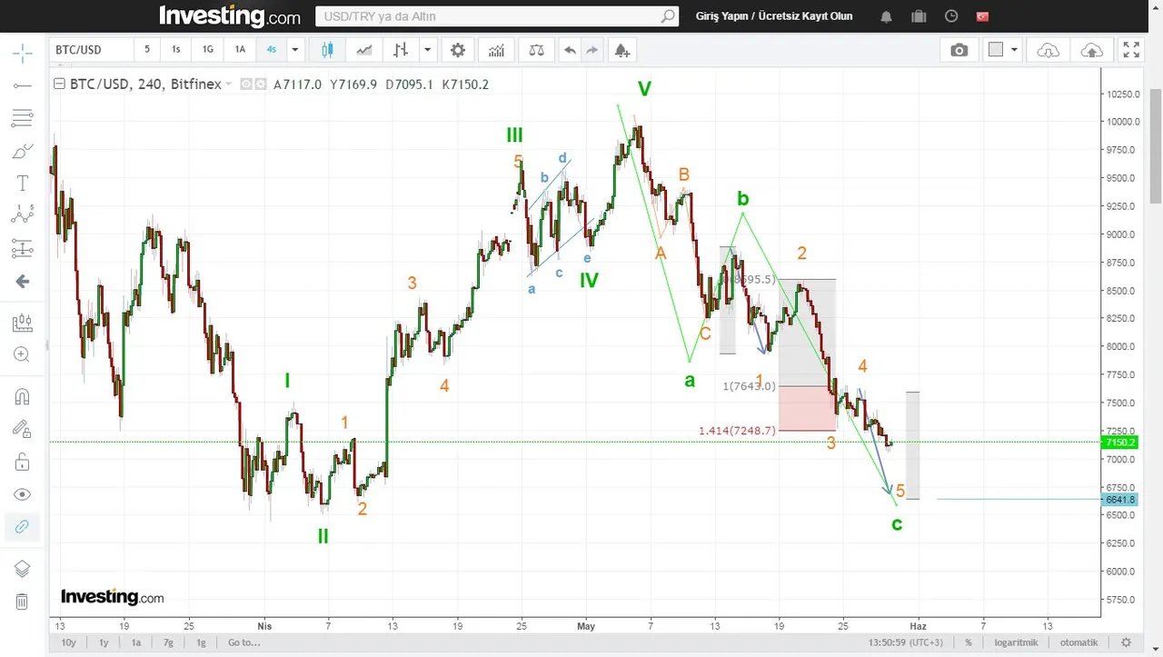
Task: Click the search magnifier icon
Action: click(668, 16)
